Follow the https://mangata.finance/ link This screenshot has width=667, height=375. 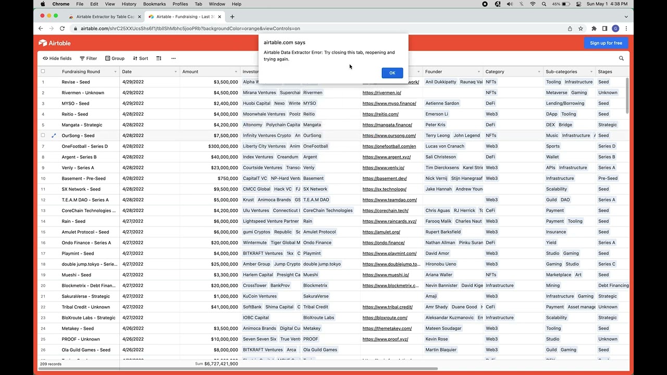point(387,125)
